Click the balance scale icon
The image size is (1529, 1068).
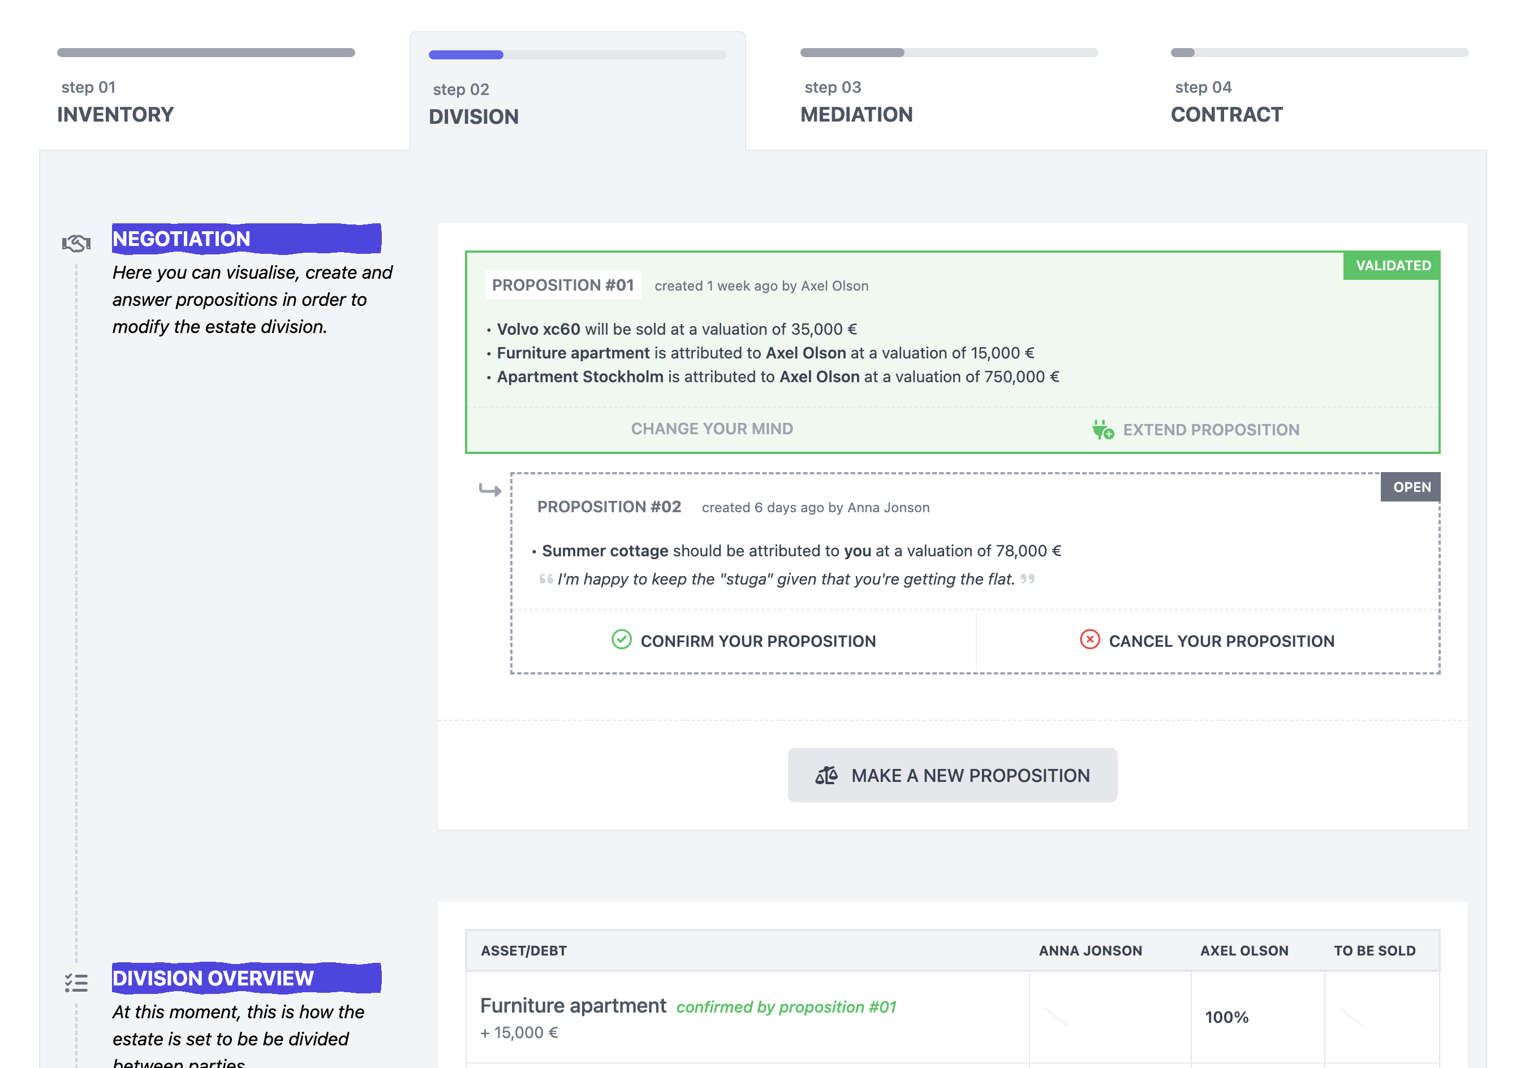tap(826, 775)
